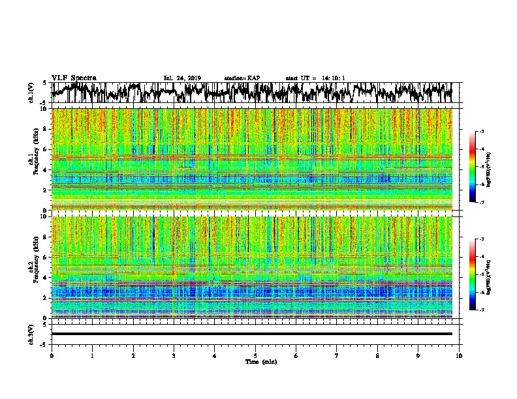Click time axis tick label 5
Screen dimensions: 517x399
[x=255, y=356]
